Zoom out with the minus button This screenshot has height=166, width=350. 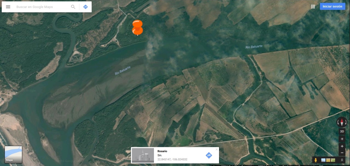point(342,153)
